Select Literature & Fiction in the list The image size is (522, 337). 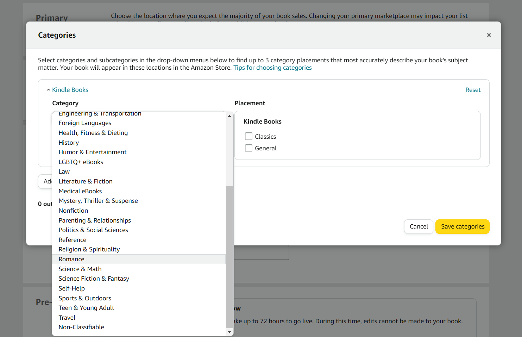[86, 181]
